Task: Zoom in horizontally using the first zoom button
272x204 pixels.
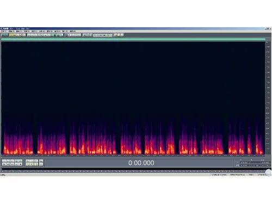Action: (x=28, y=161)
